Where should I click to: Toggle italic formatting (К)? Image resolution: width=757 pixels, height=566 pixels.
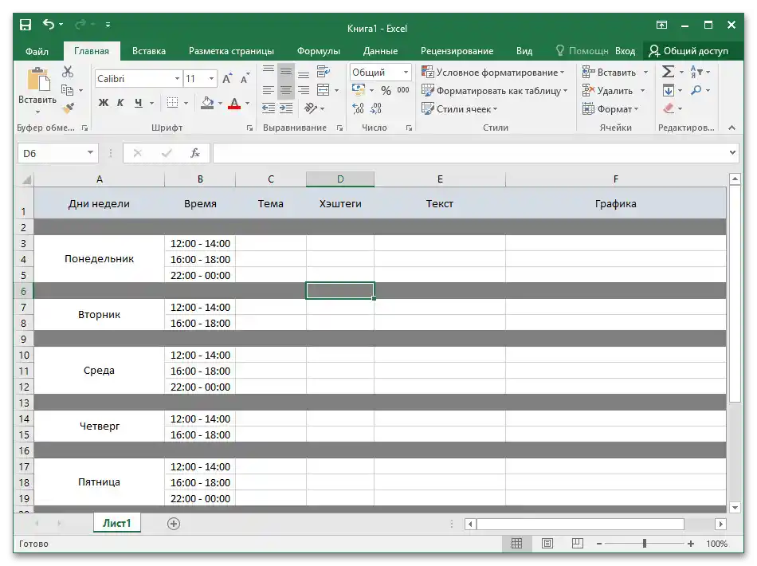point(120,102)
